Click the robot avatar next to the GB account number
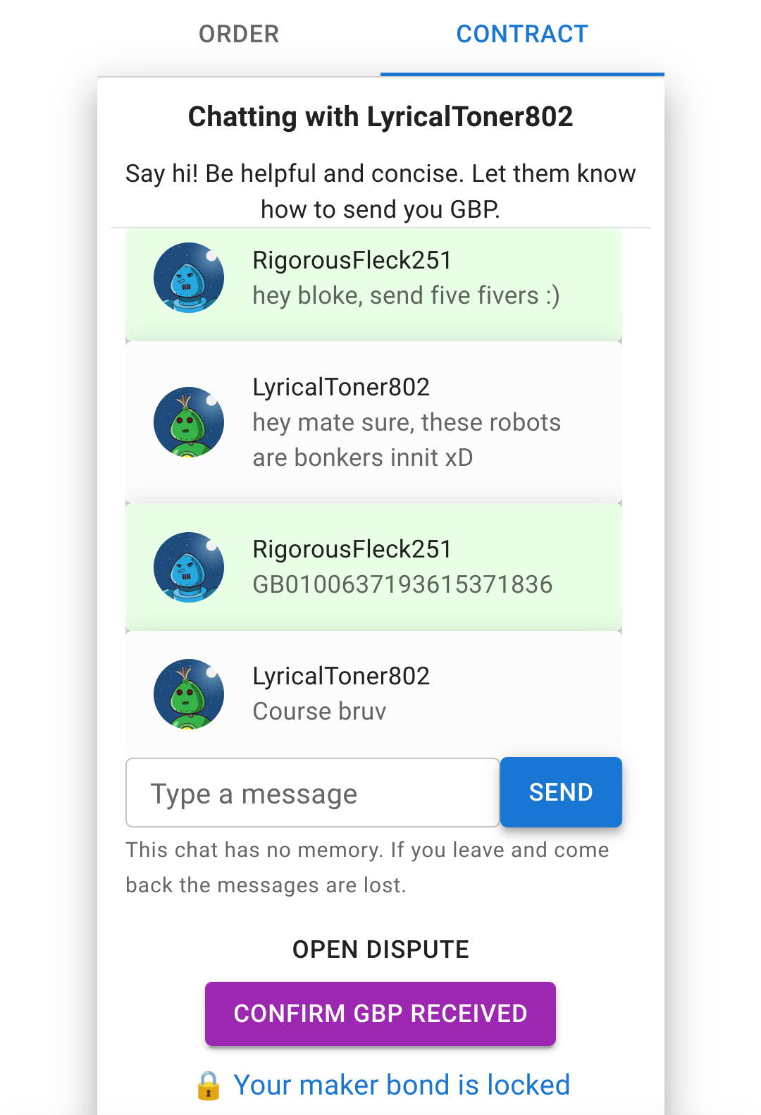The height and width of the screenshot is (1115, 761). pyautogui.click(x=189, y=567)
